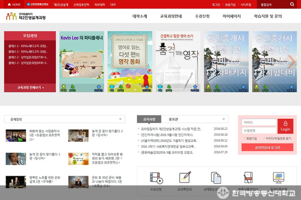The image size is (301, 200).
Task: Click the padlock Login button
Action: [285, 126]
